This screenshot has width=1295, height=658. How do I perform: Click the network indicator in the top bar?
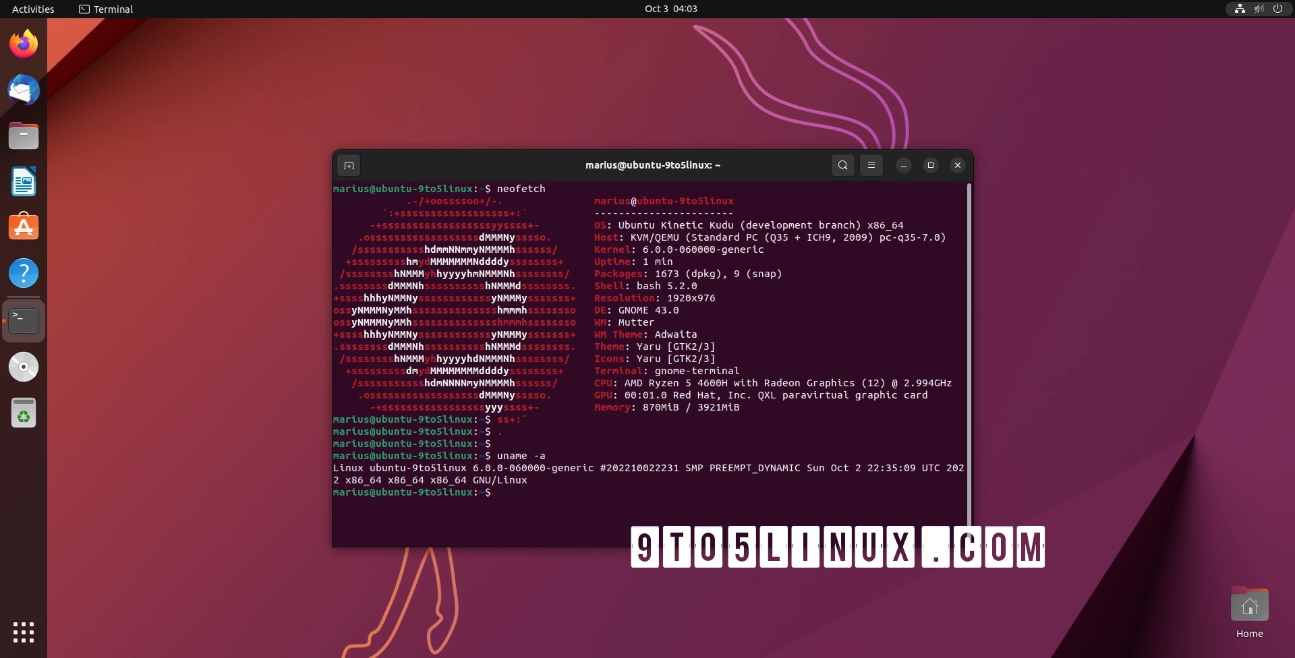(x=1239, y=9)
